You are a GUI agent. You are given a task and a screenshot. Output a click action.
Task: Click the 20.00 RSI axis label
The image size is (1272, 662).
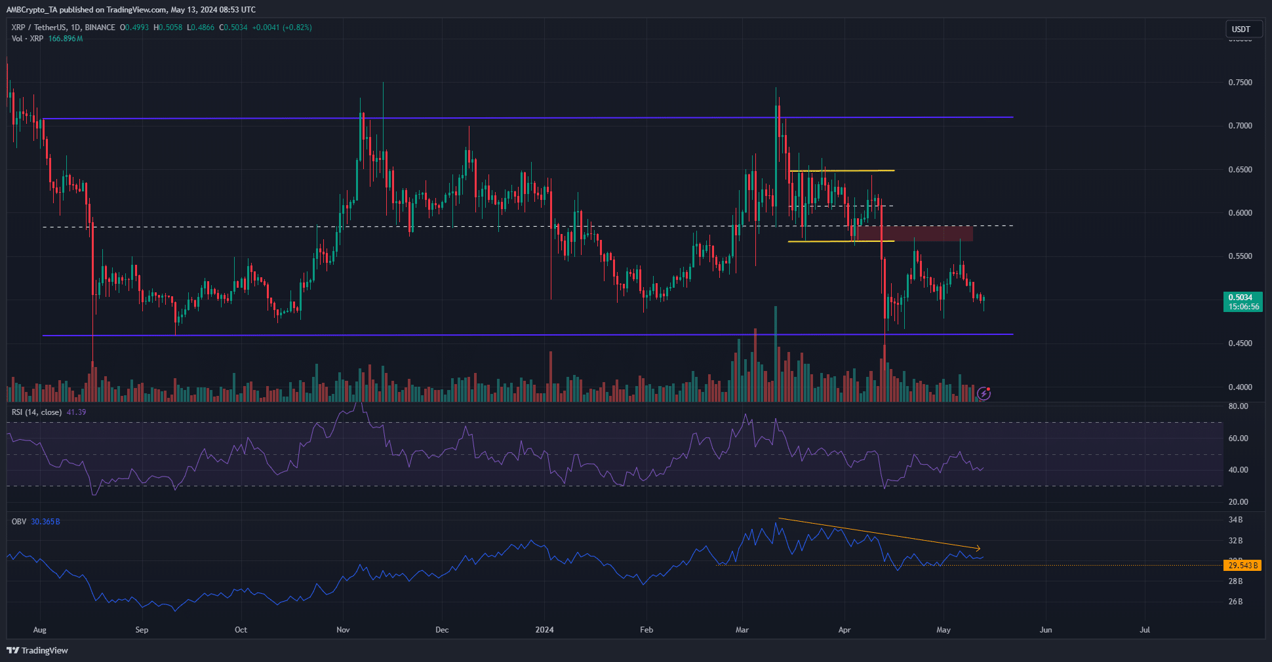point(1238,502)
